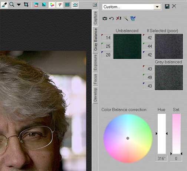Select the crop tool
This screenshot has width=187, height=171.
tap(26, 4)
